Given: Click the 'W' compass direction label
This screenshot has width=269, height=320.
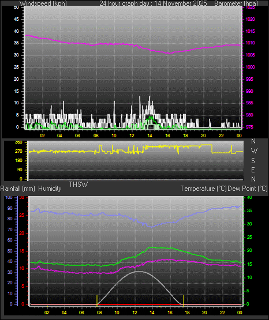Looking at the screenshot, I should pyautogui.click(x=254, y=151).
